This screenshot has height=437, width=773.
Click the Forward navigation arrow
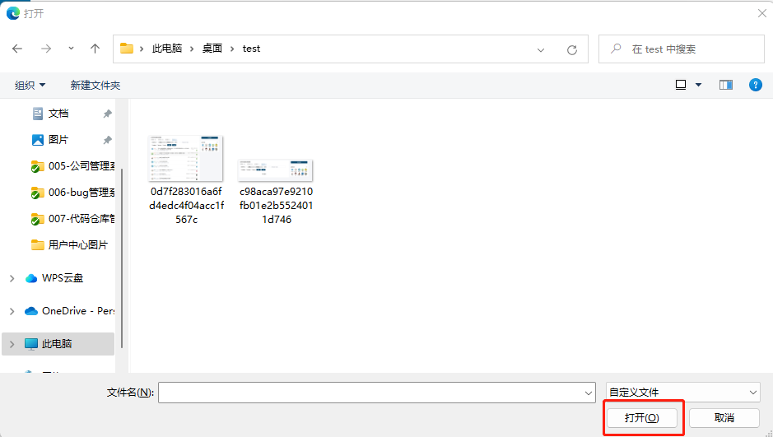(46, 49)
